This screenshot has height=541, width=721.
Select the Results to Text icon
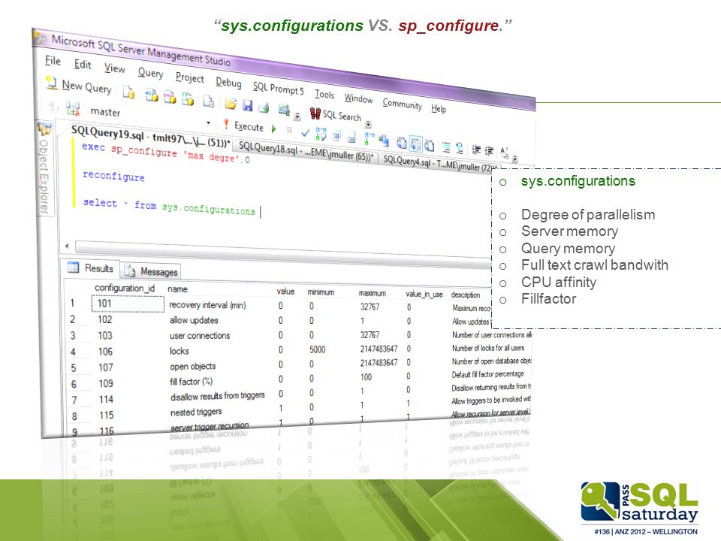pyautogui.click(x=401, y=142)
